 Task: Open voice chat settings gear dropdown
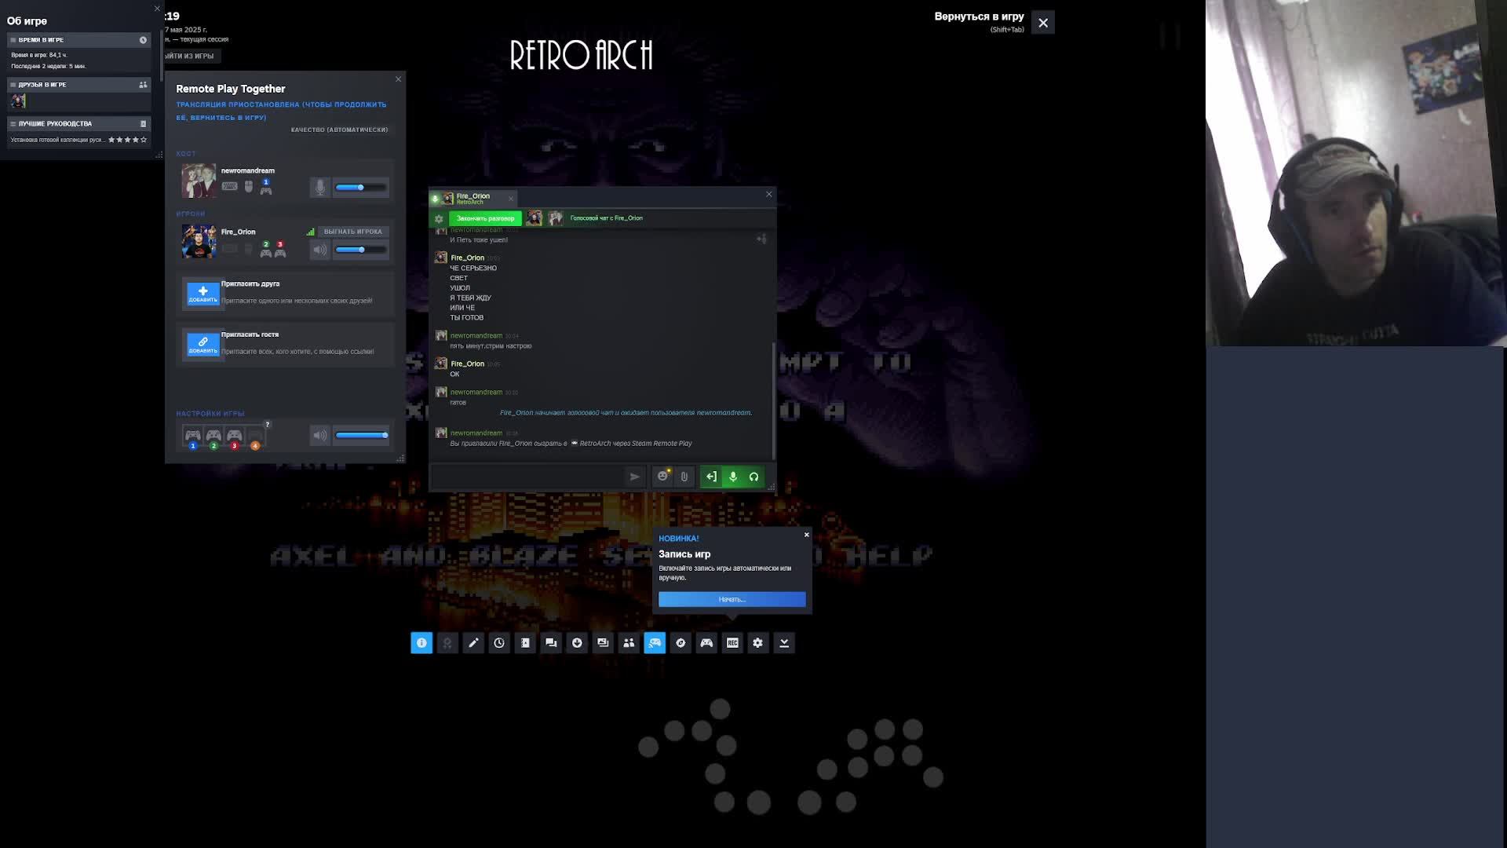point(439,218)
